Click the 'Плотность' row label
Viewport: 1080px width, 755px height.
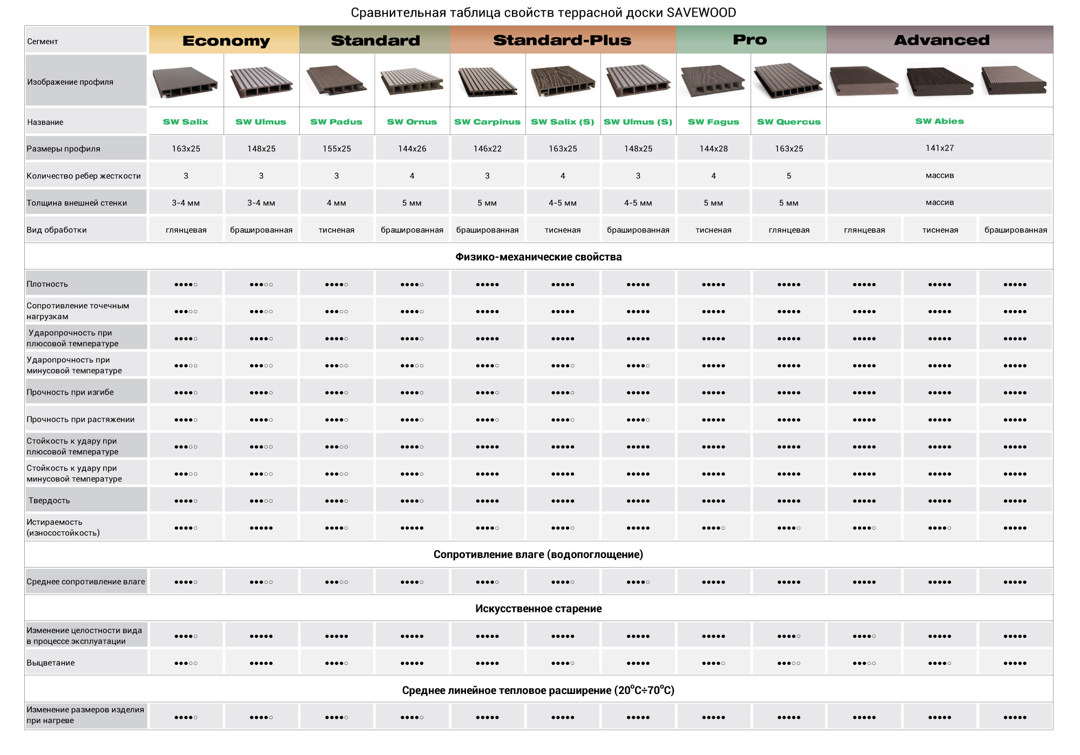coord(48,284)
